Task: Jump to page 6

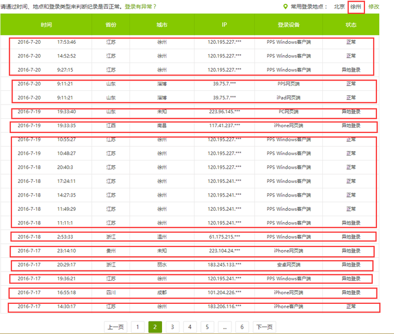Action: coord(242,327)
